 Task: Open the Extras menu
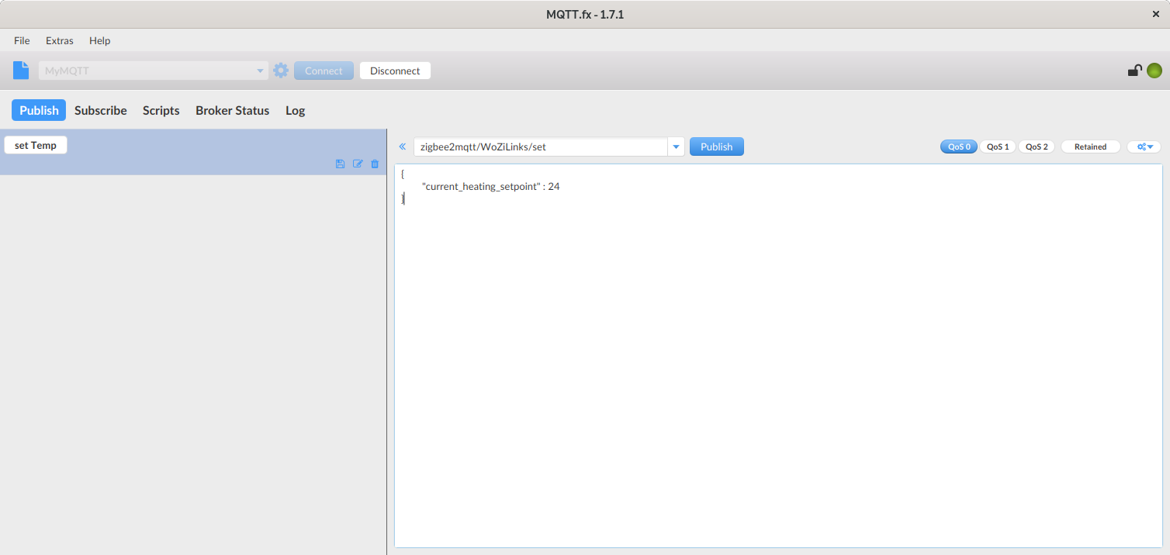(60, 40)
